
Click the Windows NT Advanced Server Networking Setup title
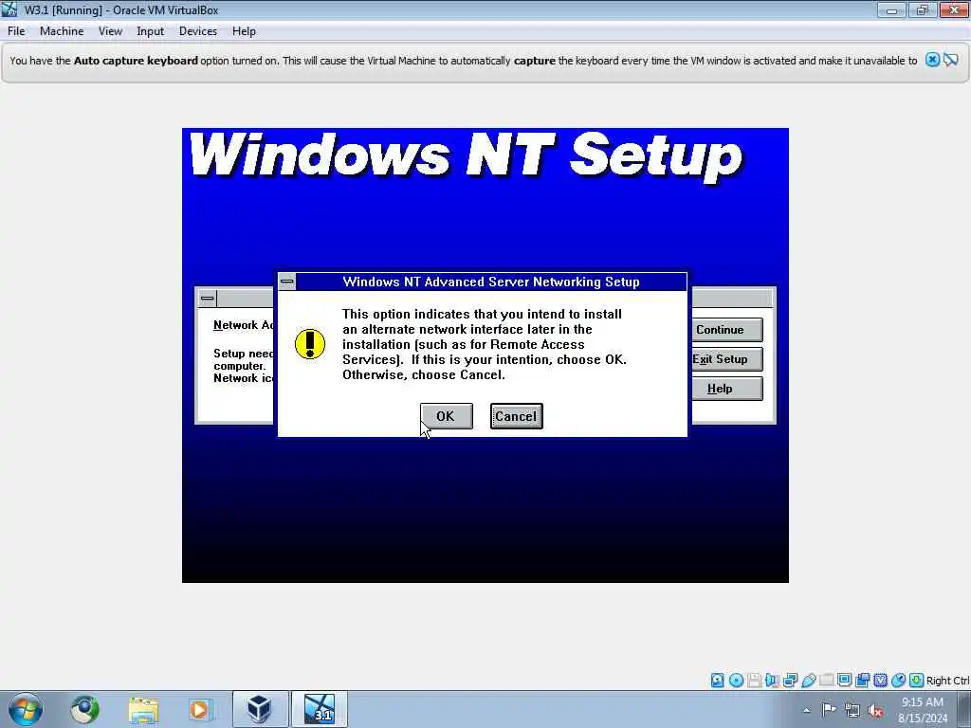click(491, 282)
